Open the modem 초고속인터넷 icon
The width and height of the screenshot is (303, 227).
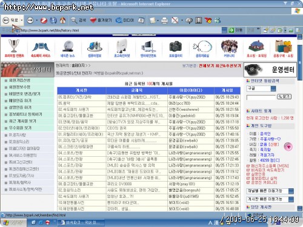[122, 48]
